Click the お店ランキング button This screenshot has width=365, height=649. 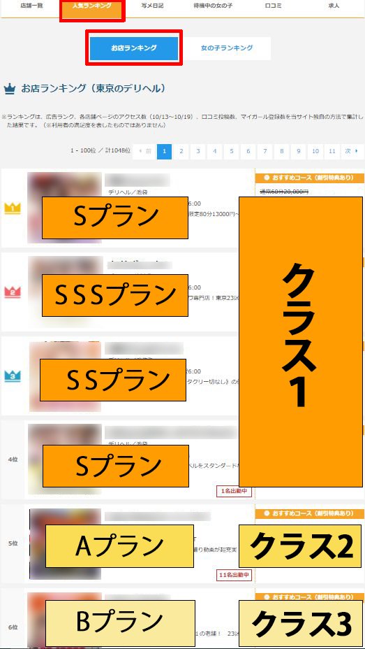point(134,48)
